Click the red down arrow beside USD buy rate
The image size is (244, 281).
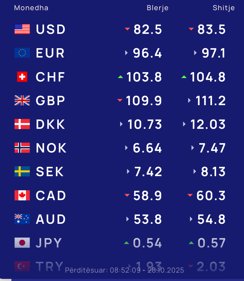click(x=127, y=29)
